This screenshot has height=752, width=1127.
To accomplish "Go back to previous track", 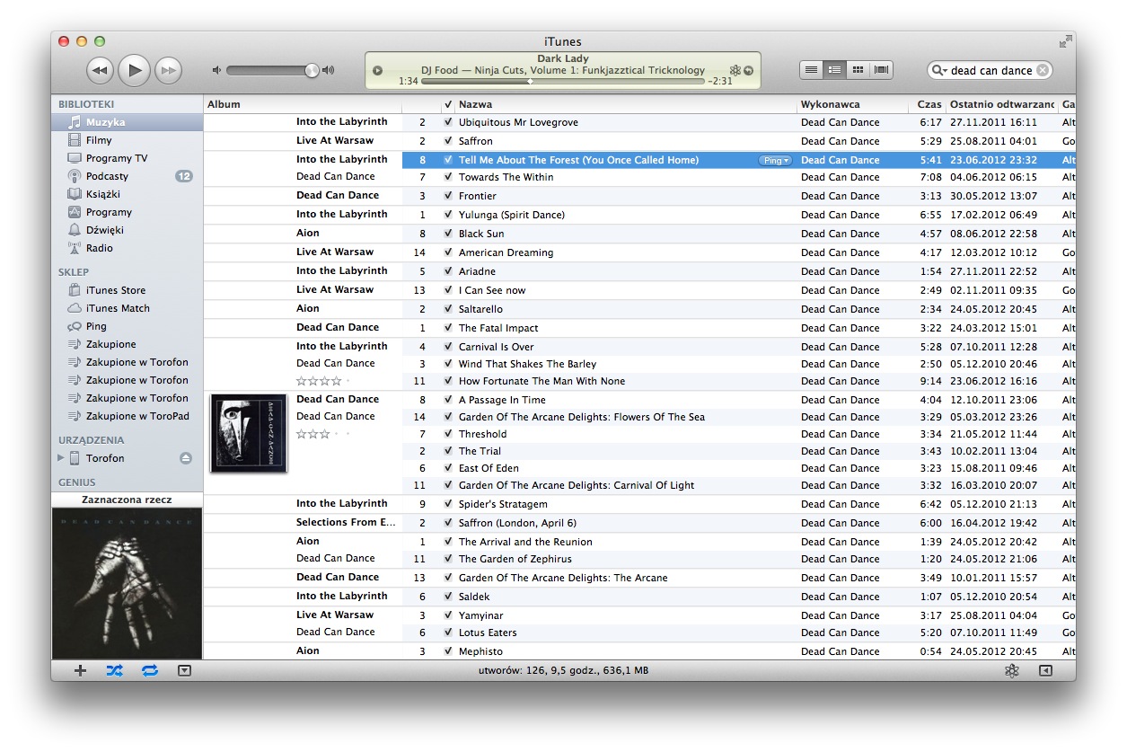I will point(100,70).
